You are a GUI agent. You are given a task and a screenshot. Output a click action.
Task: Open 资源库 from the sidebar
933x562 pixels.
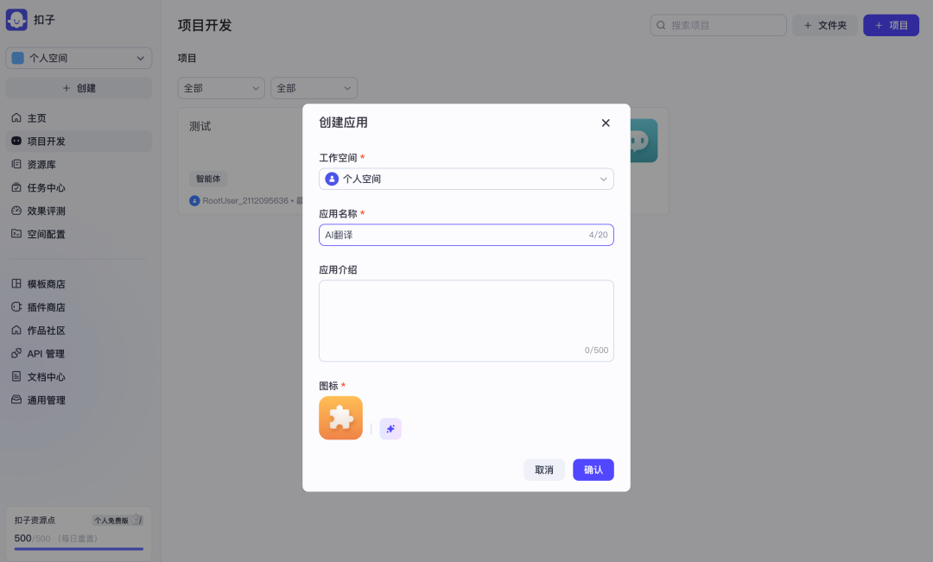tap(79, 164)
